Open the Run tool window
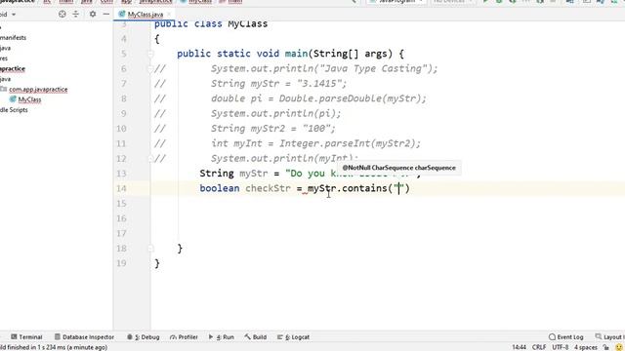Viewport: 625px width, 351px height. click(x=222, y=337)
